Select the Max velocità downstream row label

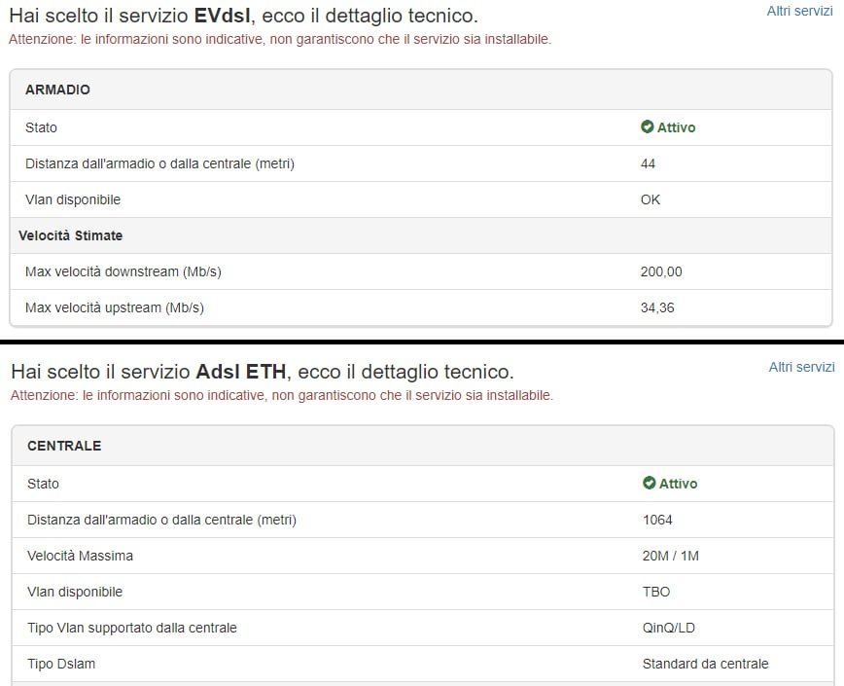pos(123,271)
